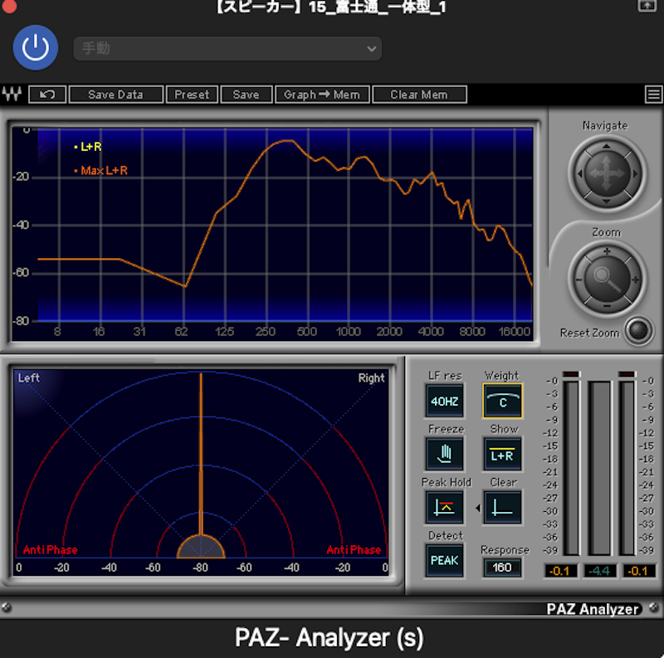Screen dimensions: 664x658
Task: Click the Max L+R legend label
Action: coord(104,171)
